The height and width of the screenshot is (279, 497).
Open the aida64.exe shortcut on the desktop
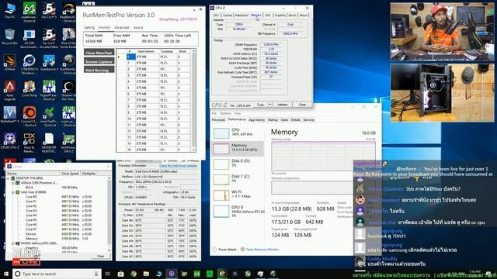pos(30,12)
